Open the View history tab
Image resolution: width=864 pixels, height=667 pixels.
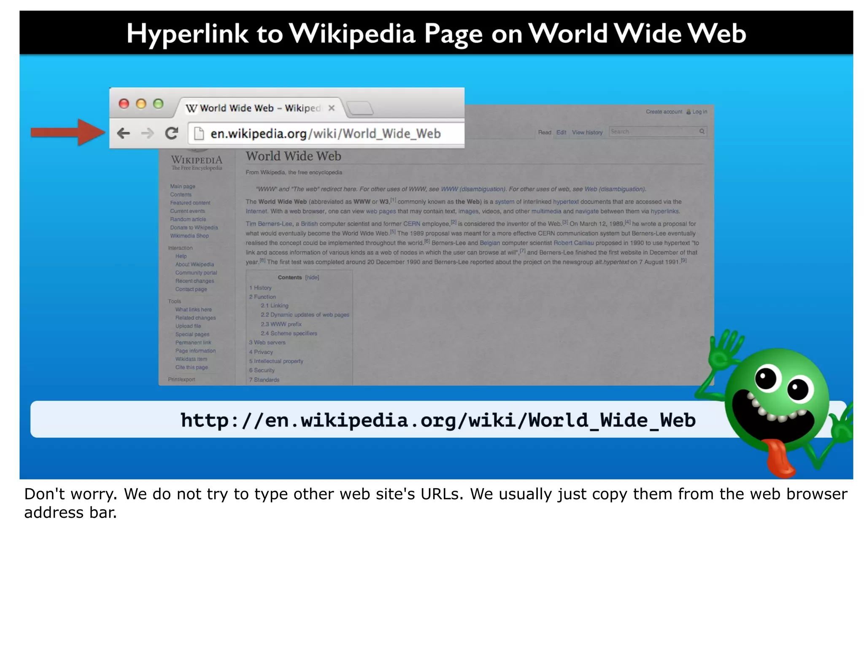[587, 132]
